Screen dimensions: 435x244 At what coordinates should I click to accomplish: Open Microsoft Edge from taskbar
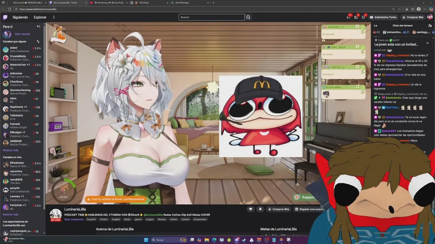coord(214,240)
